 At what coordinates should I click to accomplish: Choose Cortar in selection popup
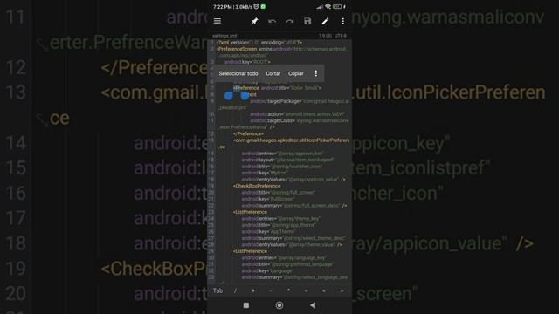click(273, 73)
